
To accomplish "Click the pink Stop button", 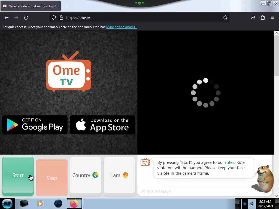I will (52, 178).
